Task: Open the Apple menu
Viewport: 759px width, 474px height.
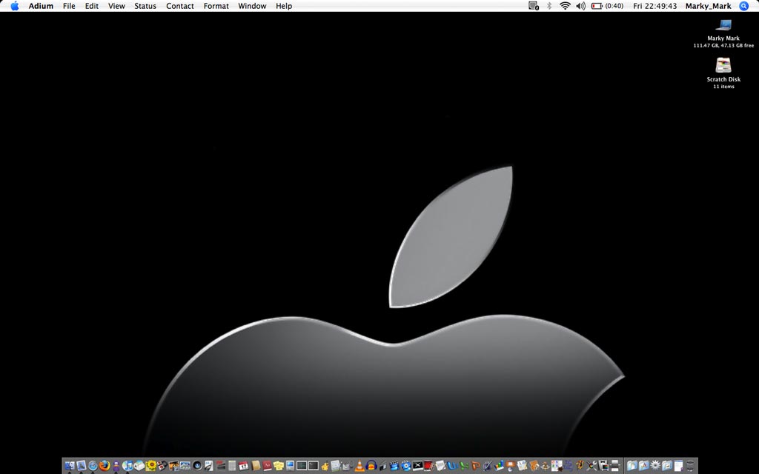Action: click(x=15, y=6)
